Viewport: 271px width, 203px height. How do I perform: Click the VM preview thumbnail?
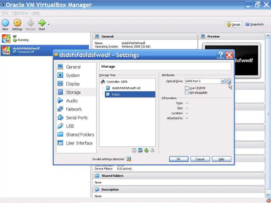pyautogui.click(x=231, y=61)
